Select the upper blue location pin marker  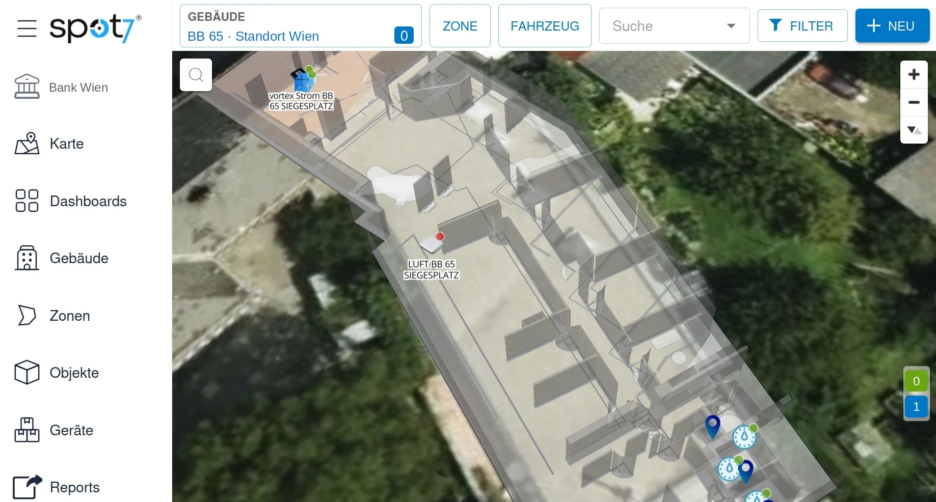712,427
